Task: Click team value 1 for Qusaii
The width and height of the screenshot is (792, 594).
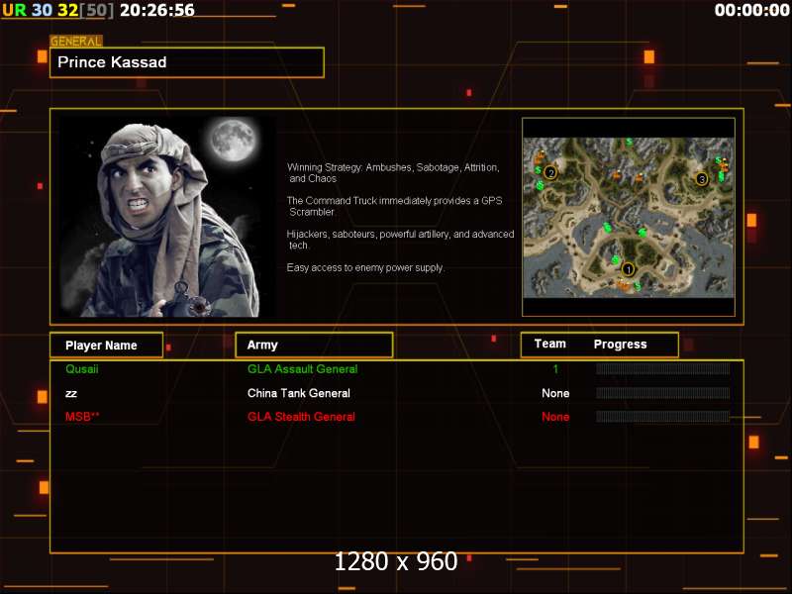Action: 555,369
